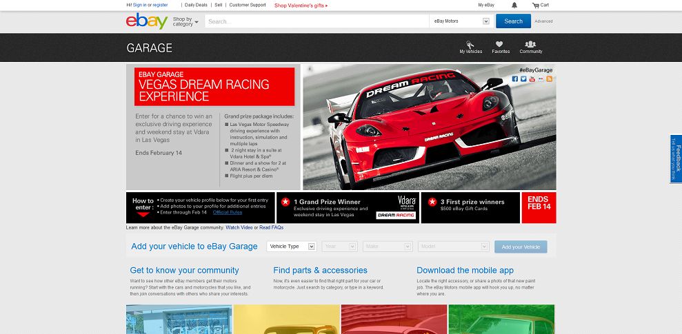Open the red-tinted car thumbnail
The image size is (682, 334).
click(x=394, y=320)
